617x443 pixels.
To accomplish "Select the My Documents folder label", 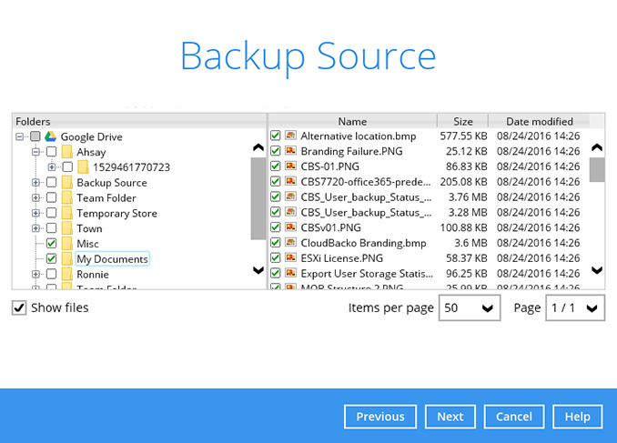I will pos(112,259).
